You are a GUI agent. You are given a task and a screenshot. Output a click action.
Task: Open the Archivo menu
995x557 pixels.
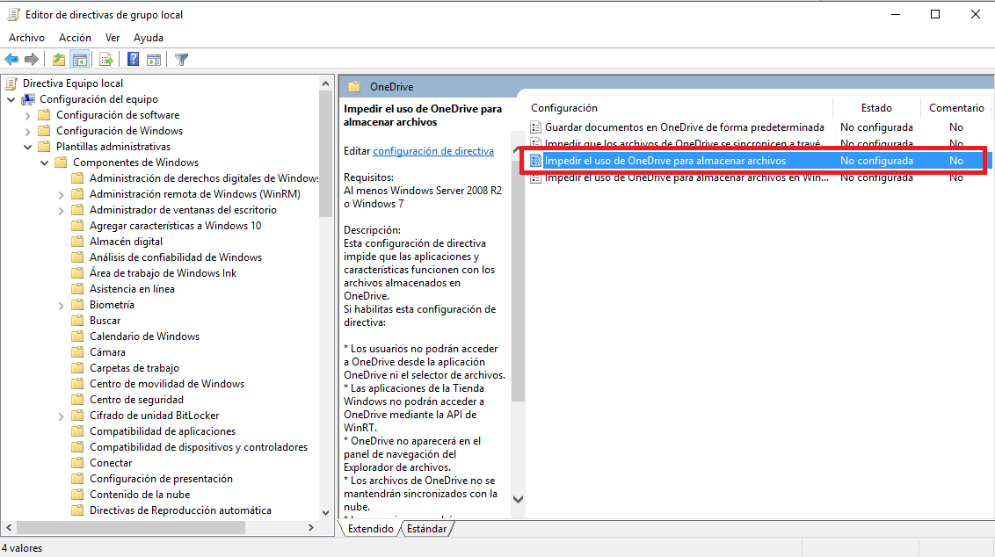pyautogui.click(x=26, y=38)
